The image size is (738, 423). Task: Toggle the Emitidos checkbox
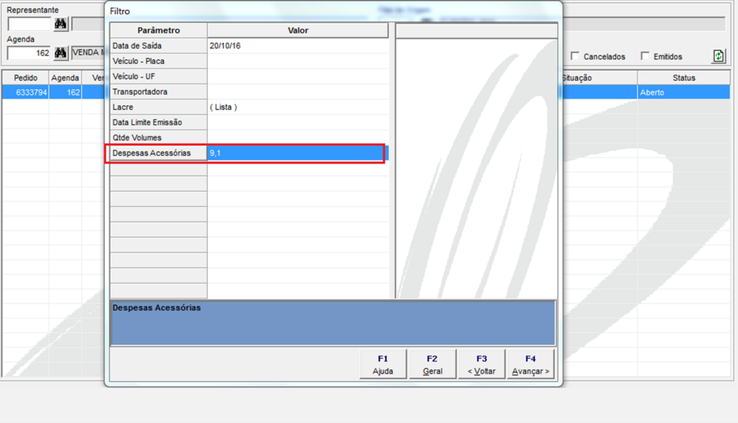coord(645,56)
